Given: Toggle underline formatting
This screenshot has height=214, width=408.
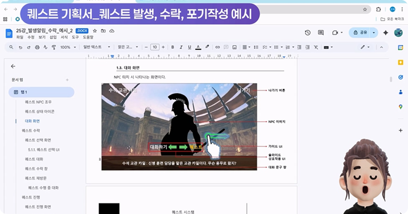Looking at the screenshot, I should tap(189, 47).
